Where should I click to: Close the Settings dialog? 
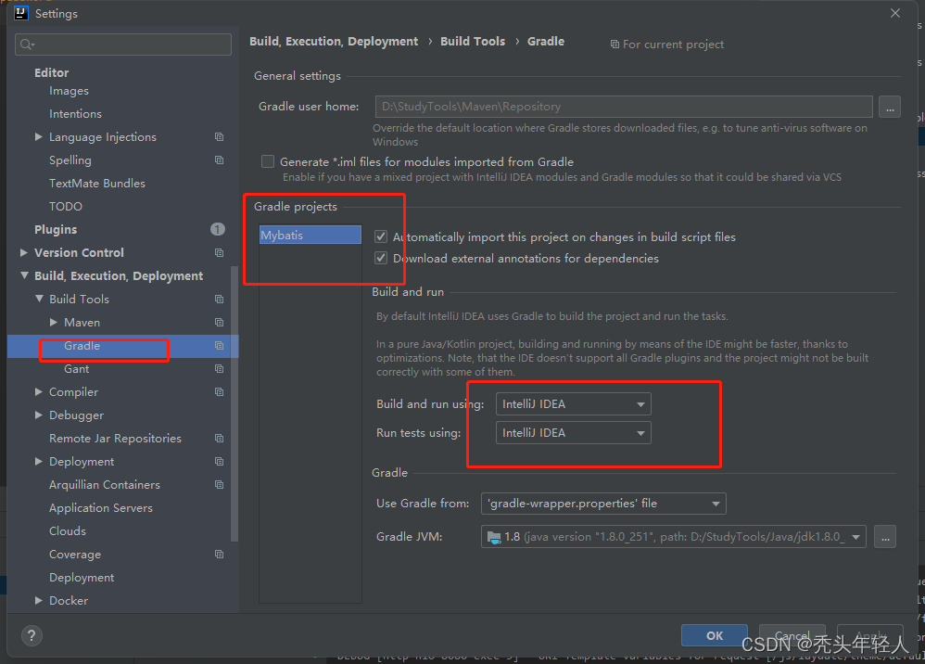(895, 13)
